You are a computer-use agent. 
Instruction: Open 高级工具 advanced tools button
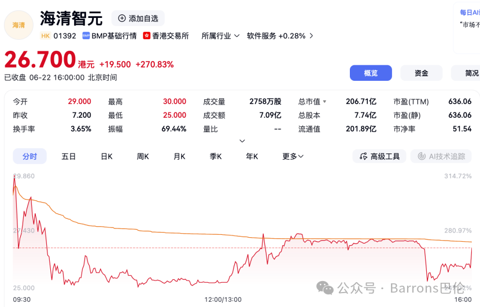pos(379,156)
